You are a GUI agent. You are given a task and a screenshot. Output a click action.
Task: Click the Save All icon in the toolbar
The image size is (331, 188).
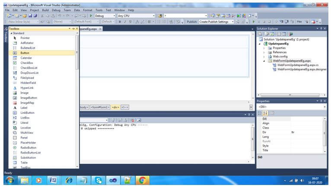pyautogui.click(x=35, y=16)
